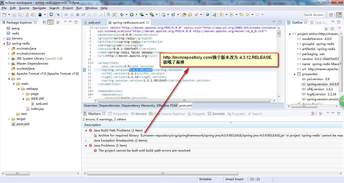The width and height of the screenshot is (344, 183).
Task: Click Quick Access search field
Action: tap(313, 15)
